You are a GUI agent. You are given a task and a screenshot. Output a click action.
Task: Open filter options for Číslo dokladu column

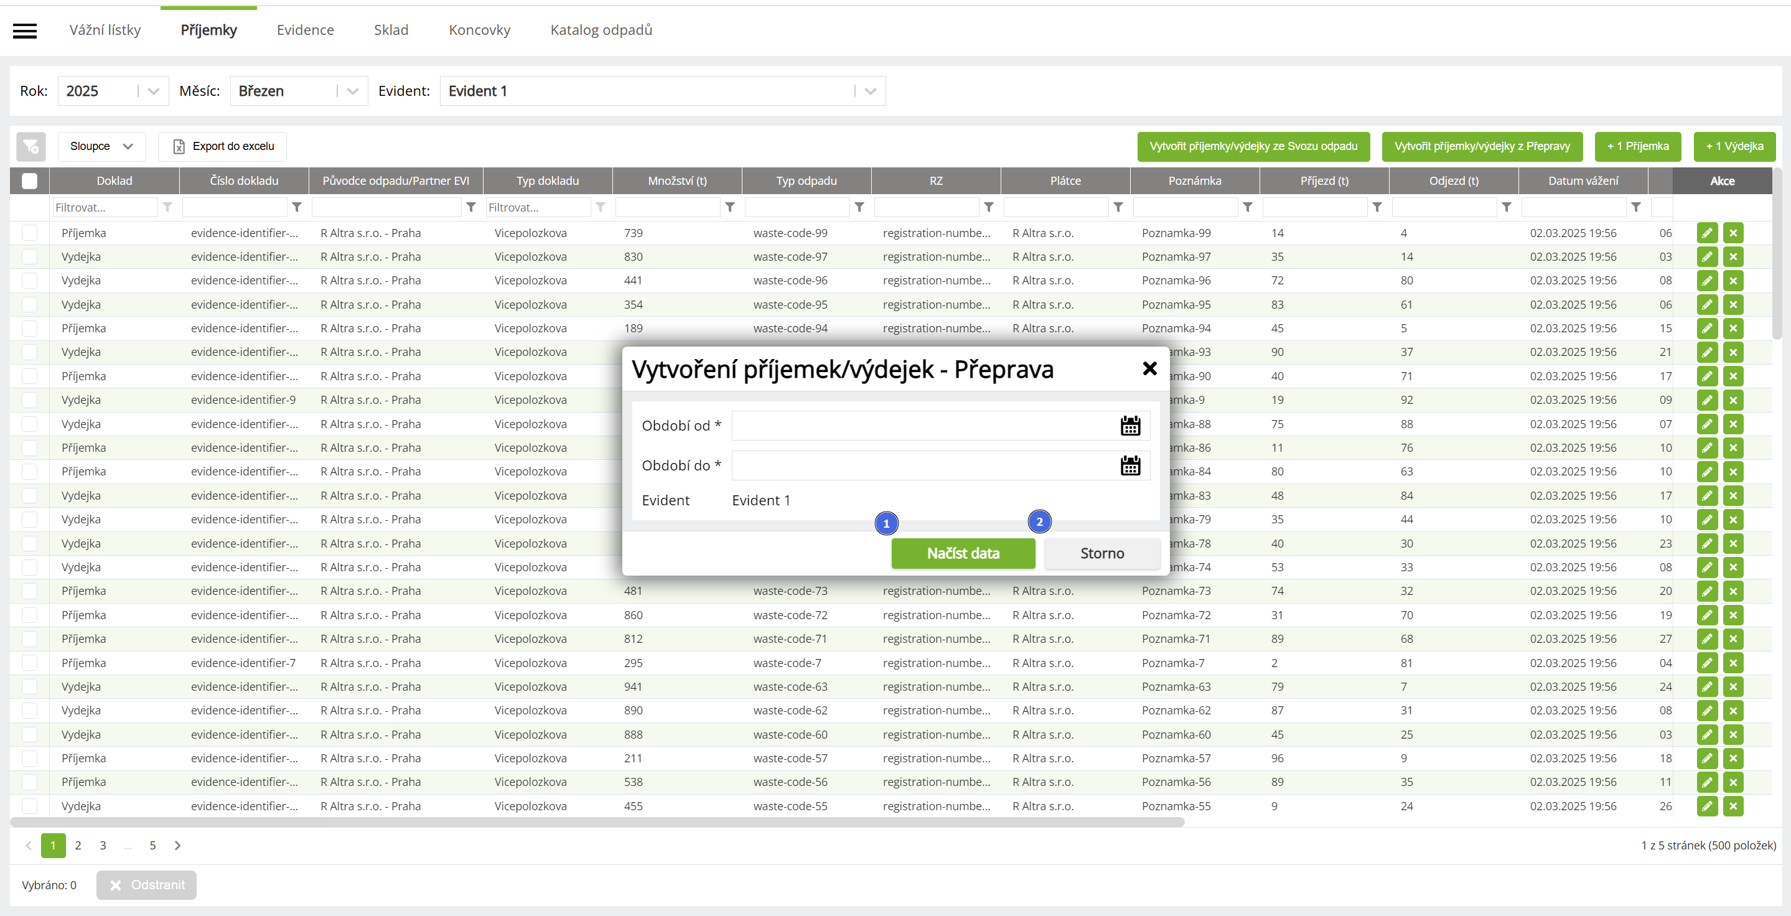(297, 207)
